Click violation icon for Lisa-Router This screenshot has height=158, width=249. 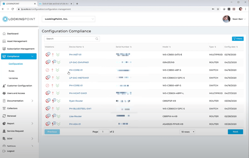(48, 116)
